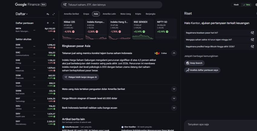The image size is (257, 131).
Task: Switch to the Beta view toggle
Action: (246, 5)
